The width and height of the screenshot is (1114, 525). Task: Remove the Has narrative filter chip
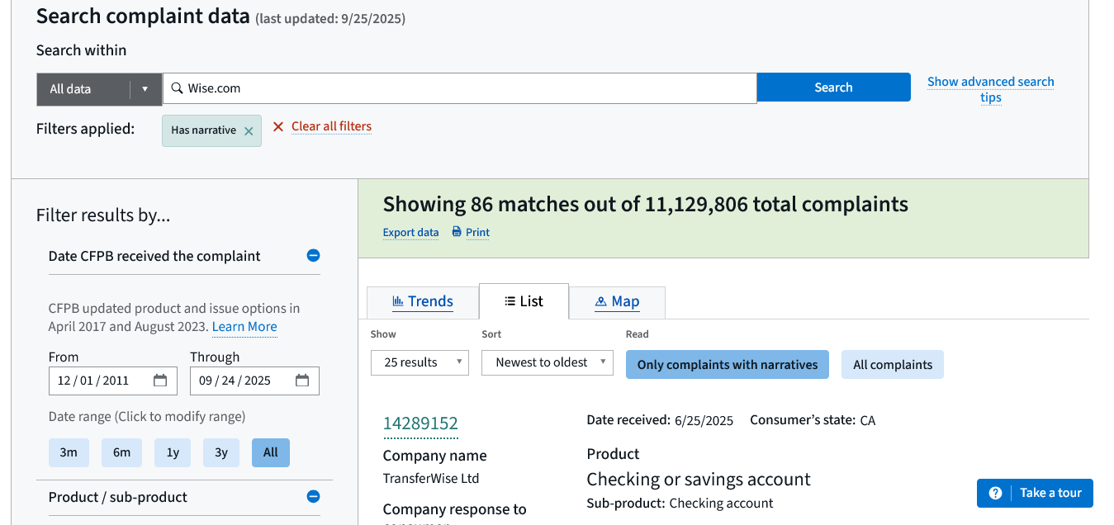(x=249, y=130)
